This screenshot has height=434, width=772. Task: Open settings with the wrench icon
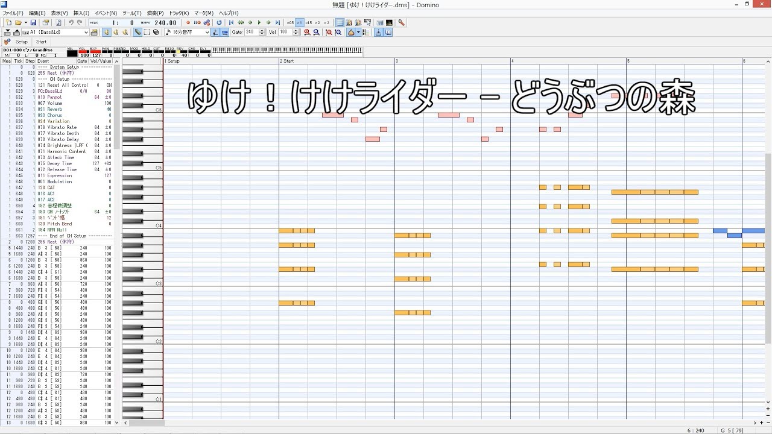point(401,22)
